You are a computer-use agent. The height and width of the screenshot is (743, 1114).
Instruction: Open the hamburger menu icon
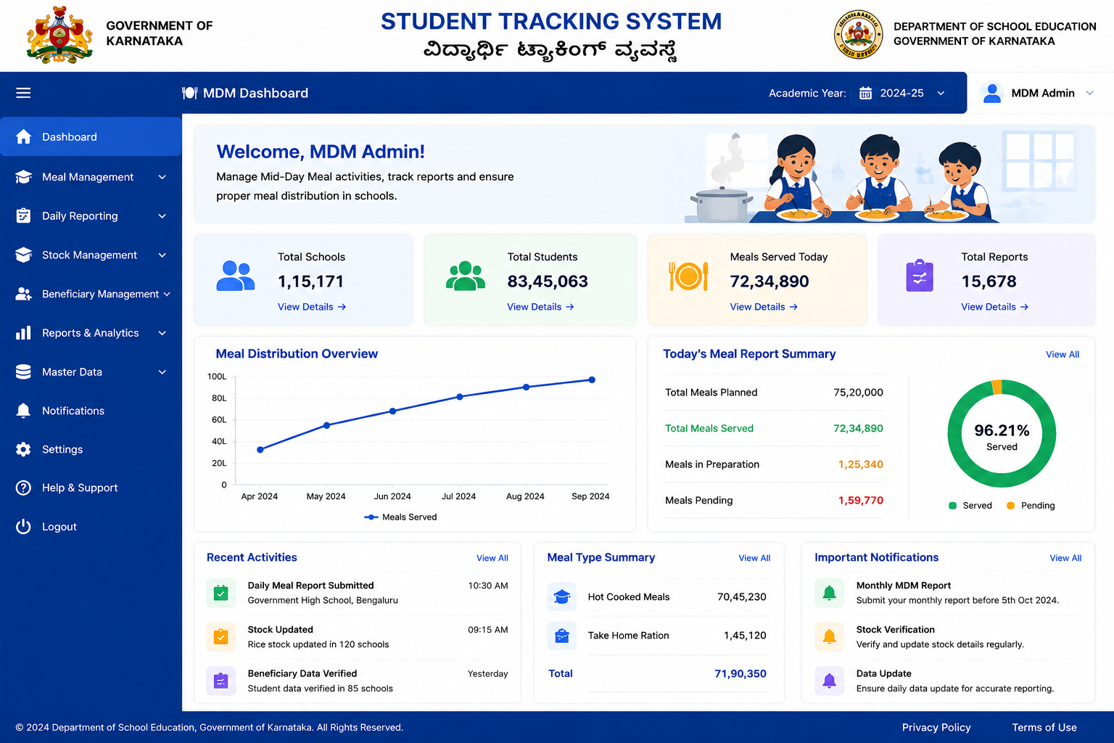click(x=23, y=93)
